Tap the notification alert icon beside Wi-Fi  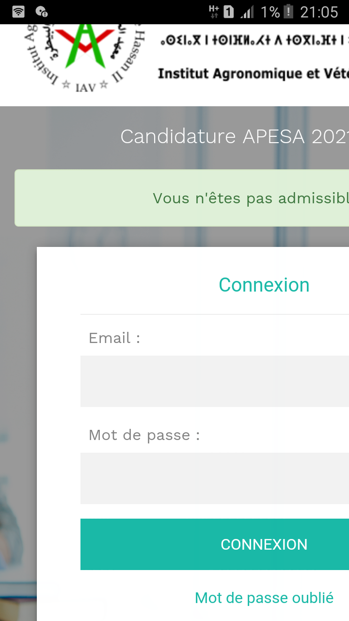[42, 12]
